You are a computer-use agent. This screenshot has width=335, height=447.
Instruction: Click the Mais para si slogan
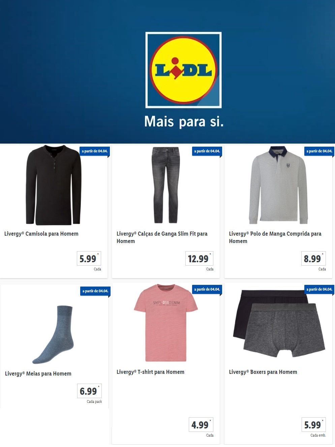click(184, 121)
